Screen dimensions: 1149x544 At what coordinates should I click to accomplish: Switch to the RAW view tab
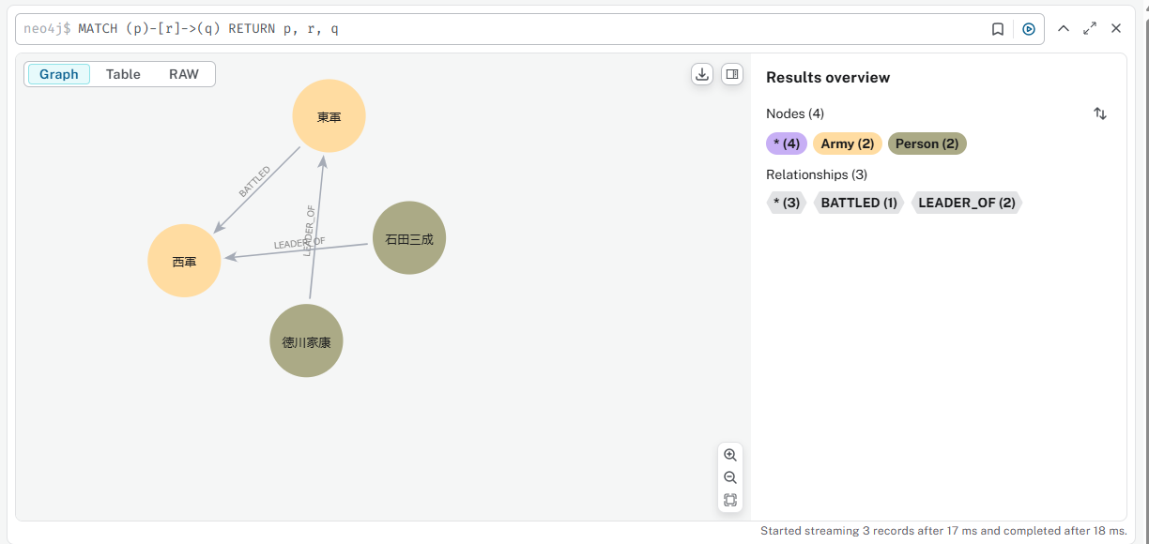[x=184, y=74]
